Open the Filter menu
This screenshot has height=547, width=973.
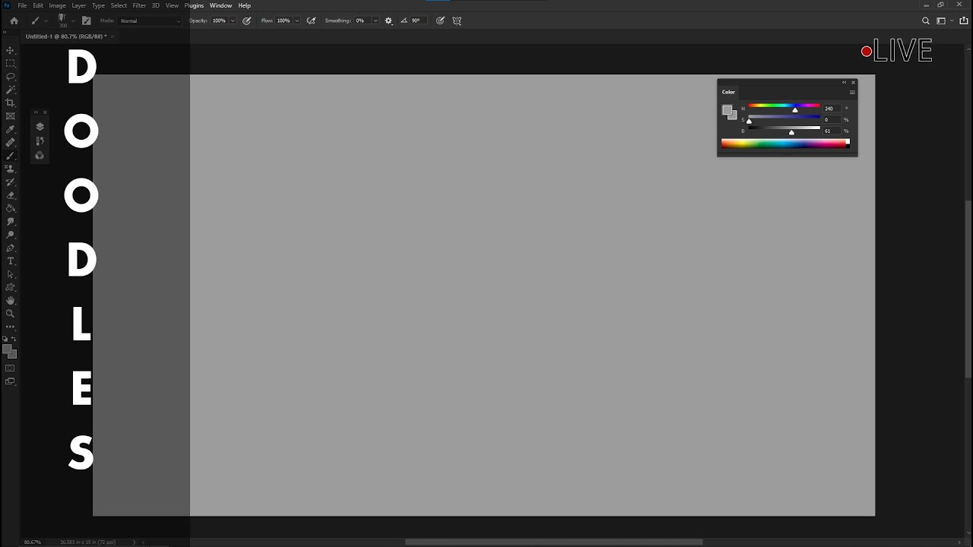click(x=139, y=5)
